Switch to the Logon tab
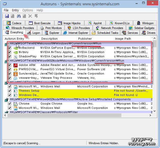 [34, 33]
